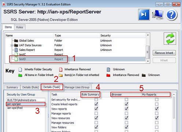Toggle Role Summary checkbox for Set security

click(x=96, y=99)
